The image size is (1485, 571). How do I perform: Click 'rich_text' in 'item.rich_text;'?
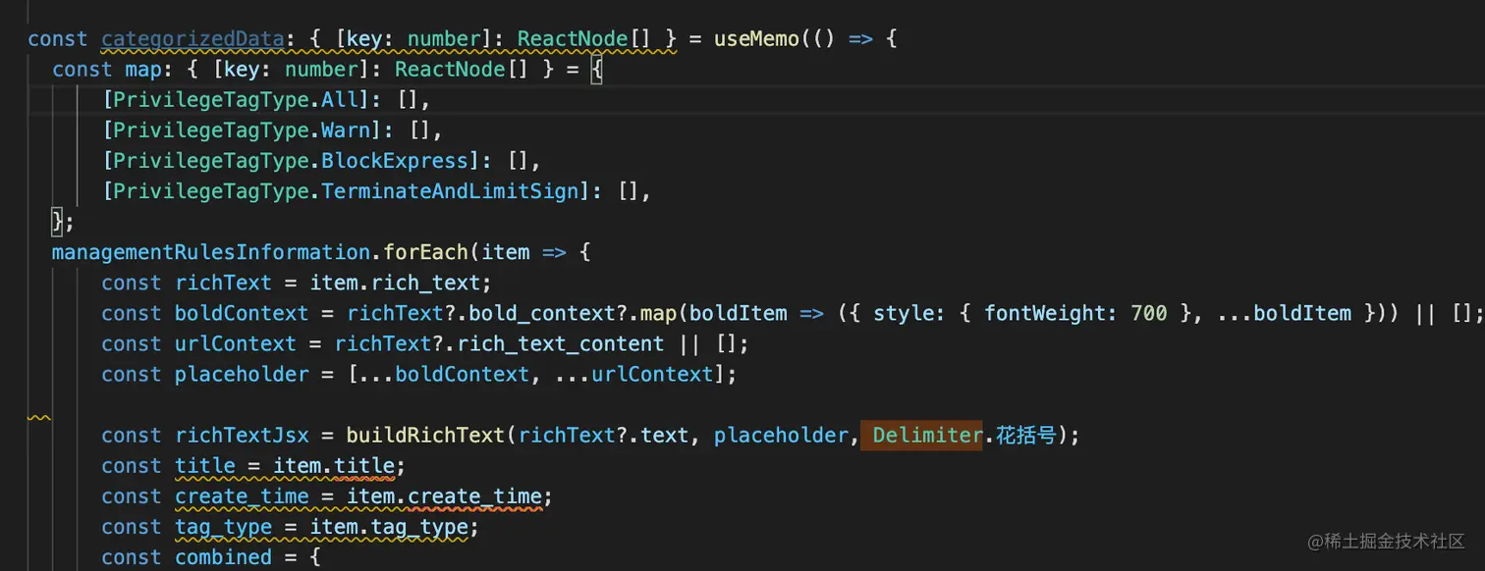(x=426, y=283)
